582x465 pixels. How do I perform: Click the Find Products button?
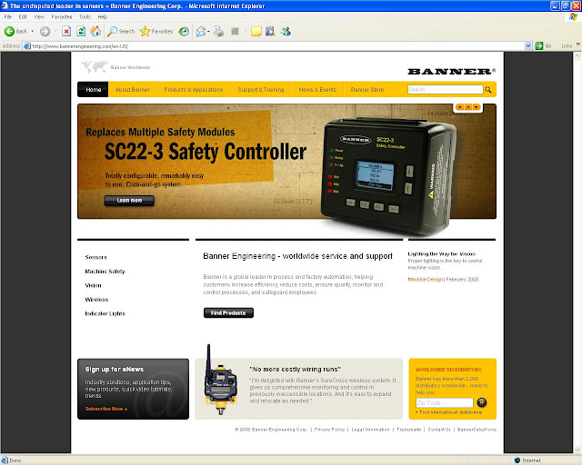coord(228,313)
